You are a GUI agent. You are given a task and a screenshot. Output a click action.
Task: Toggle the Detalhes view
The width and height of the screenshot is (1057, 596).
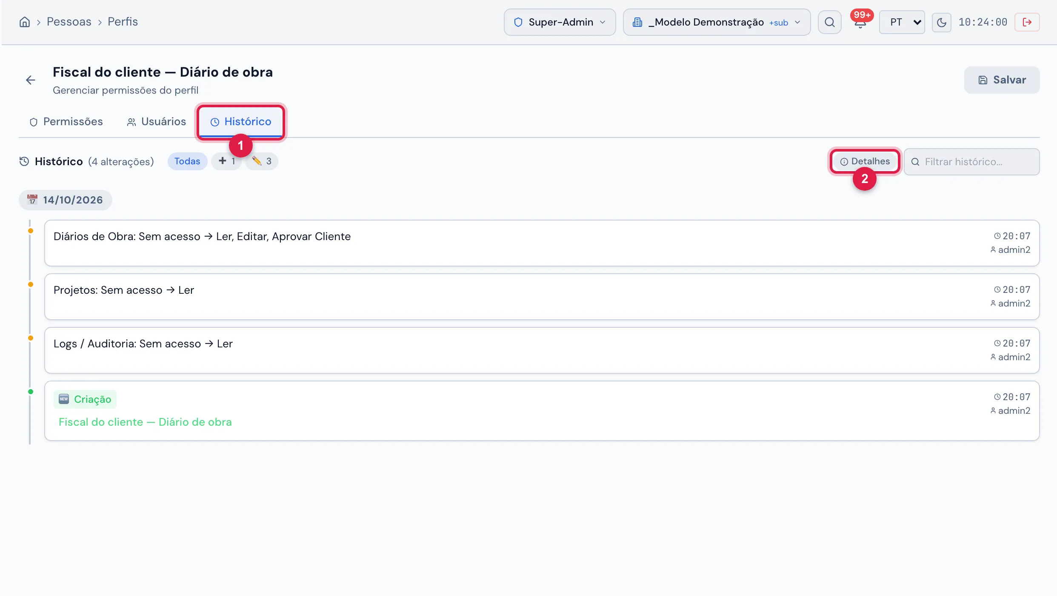(865, 161)
